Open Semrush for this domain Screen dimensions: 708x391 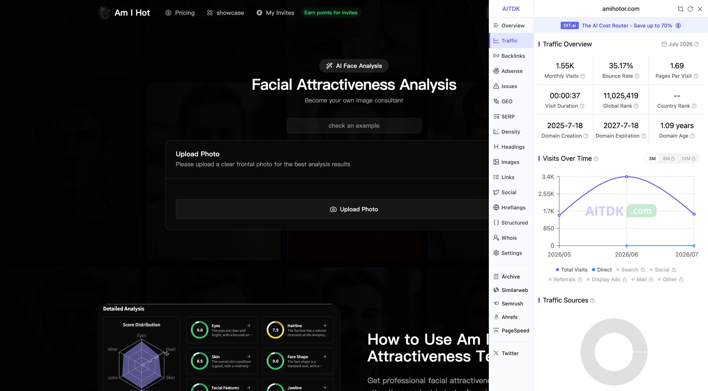511,303
